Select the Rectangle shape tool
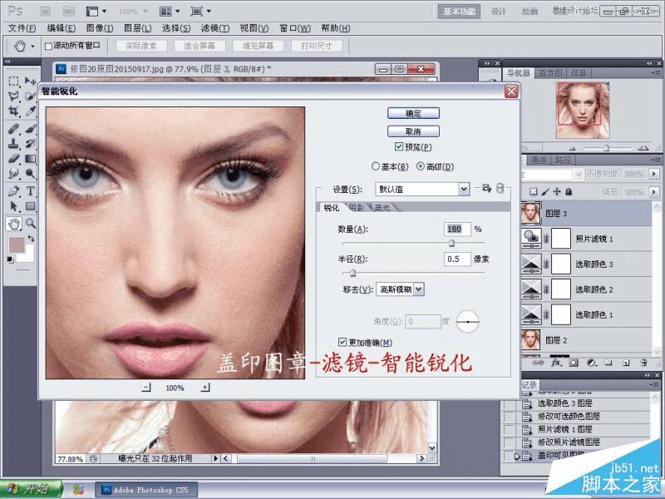Viewport: 665px width, 499px height. (x=30, y=206)
